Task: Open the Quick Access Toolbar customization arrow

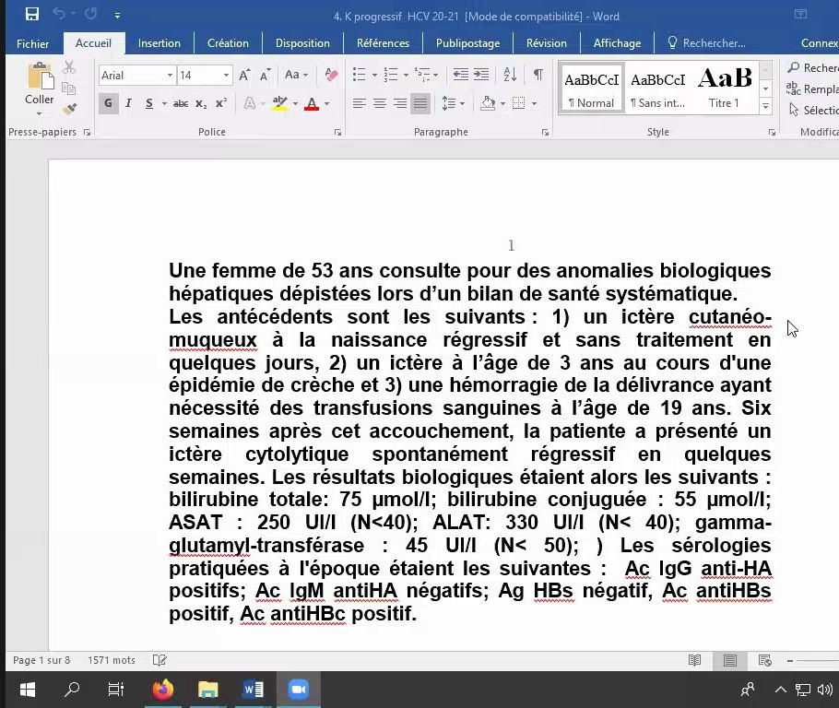Action: tap(117, 16)
